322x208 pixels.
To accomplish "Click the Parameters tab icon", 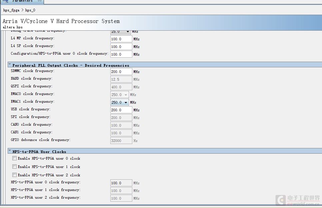I will click(x=5, y=1).
